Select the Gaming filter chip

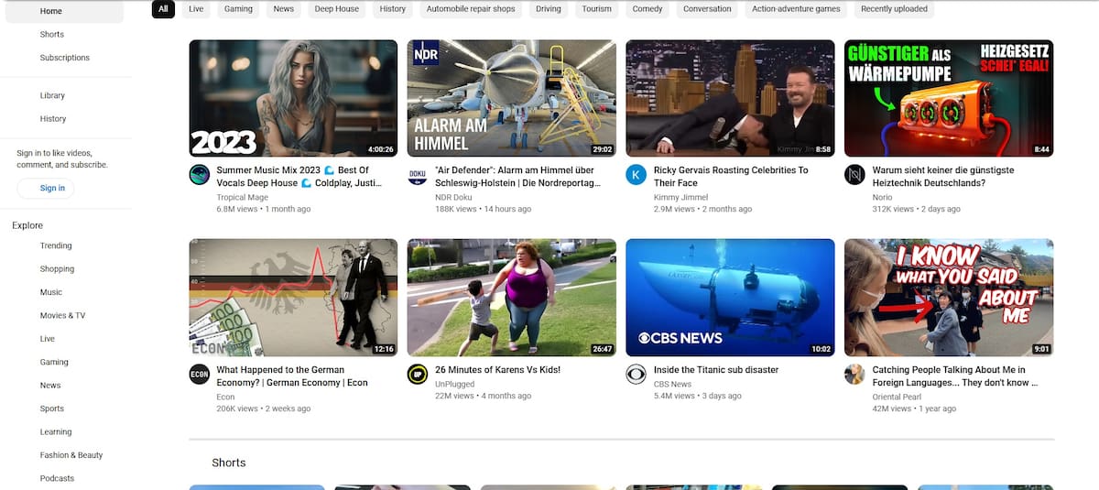pos(238,9)
